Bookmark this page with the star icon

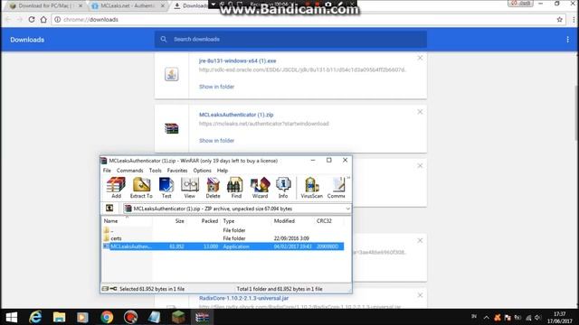[x=559, y=20]
